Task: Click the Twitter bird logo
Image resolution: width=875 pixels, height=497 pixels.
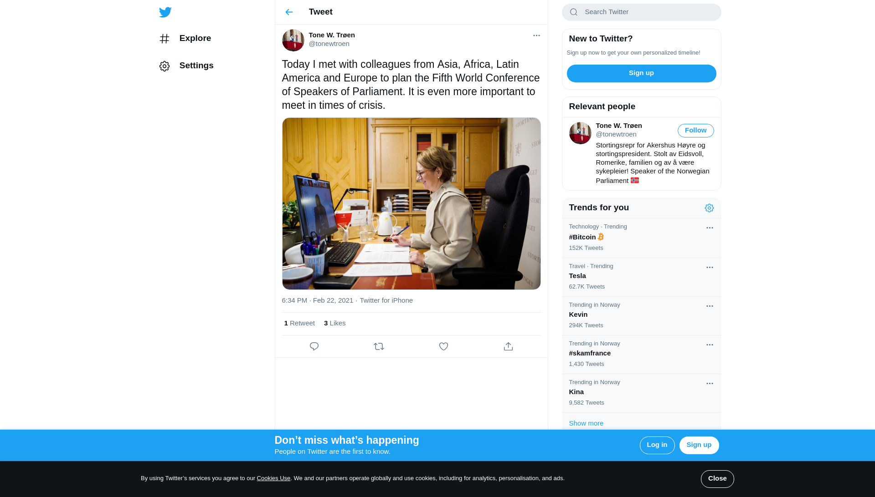Action: (x=165, y=12)
